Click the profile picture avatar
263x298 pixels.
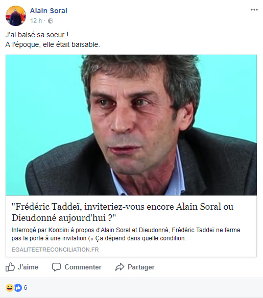[16, 16]
